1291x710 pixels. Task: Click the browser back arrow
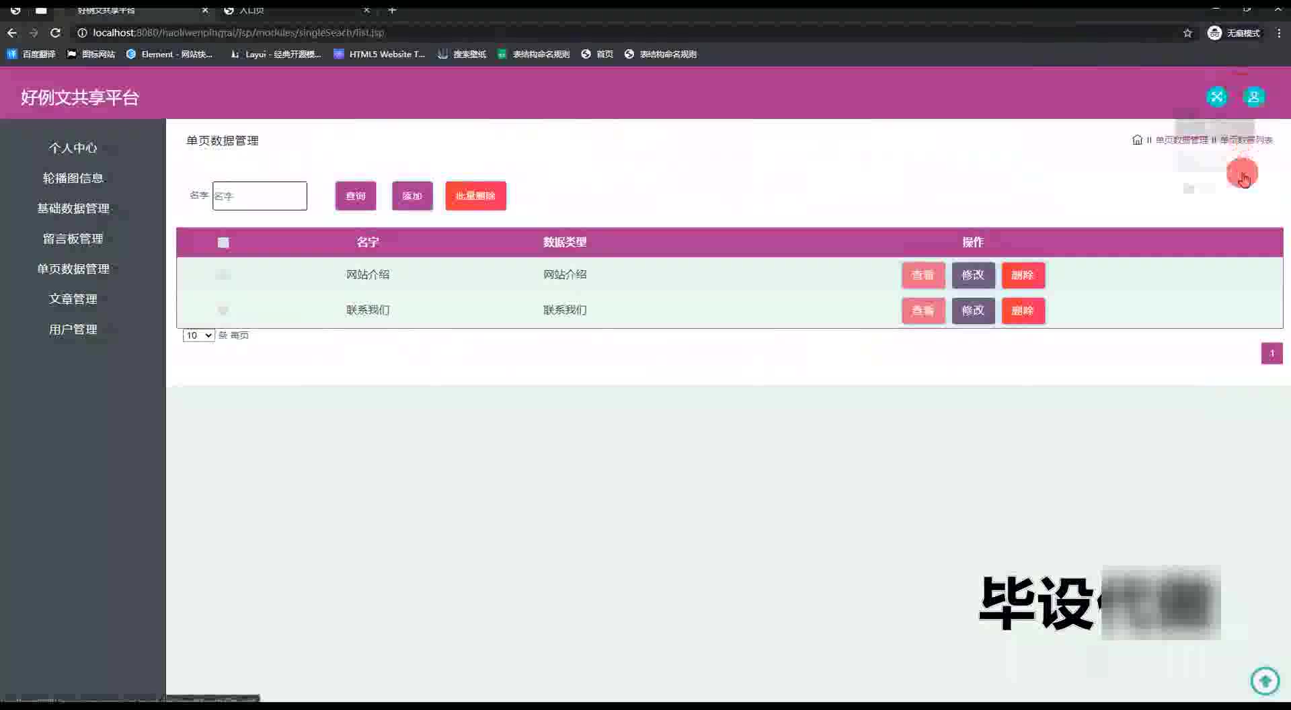pos(12,32)
